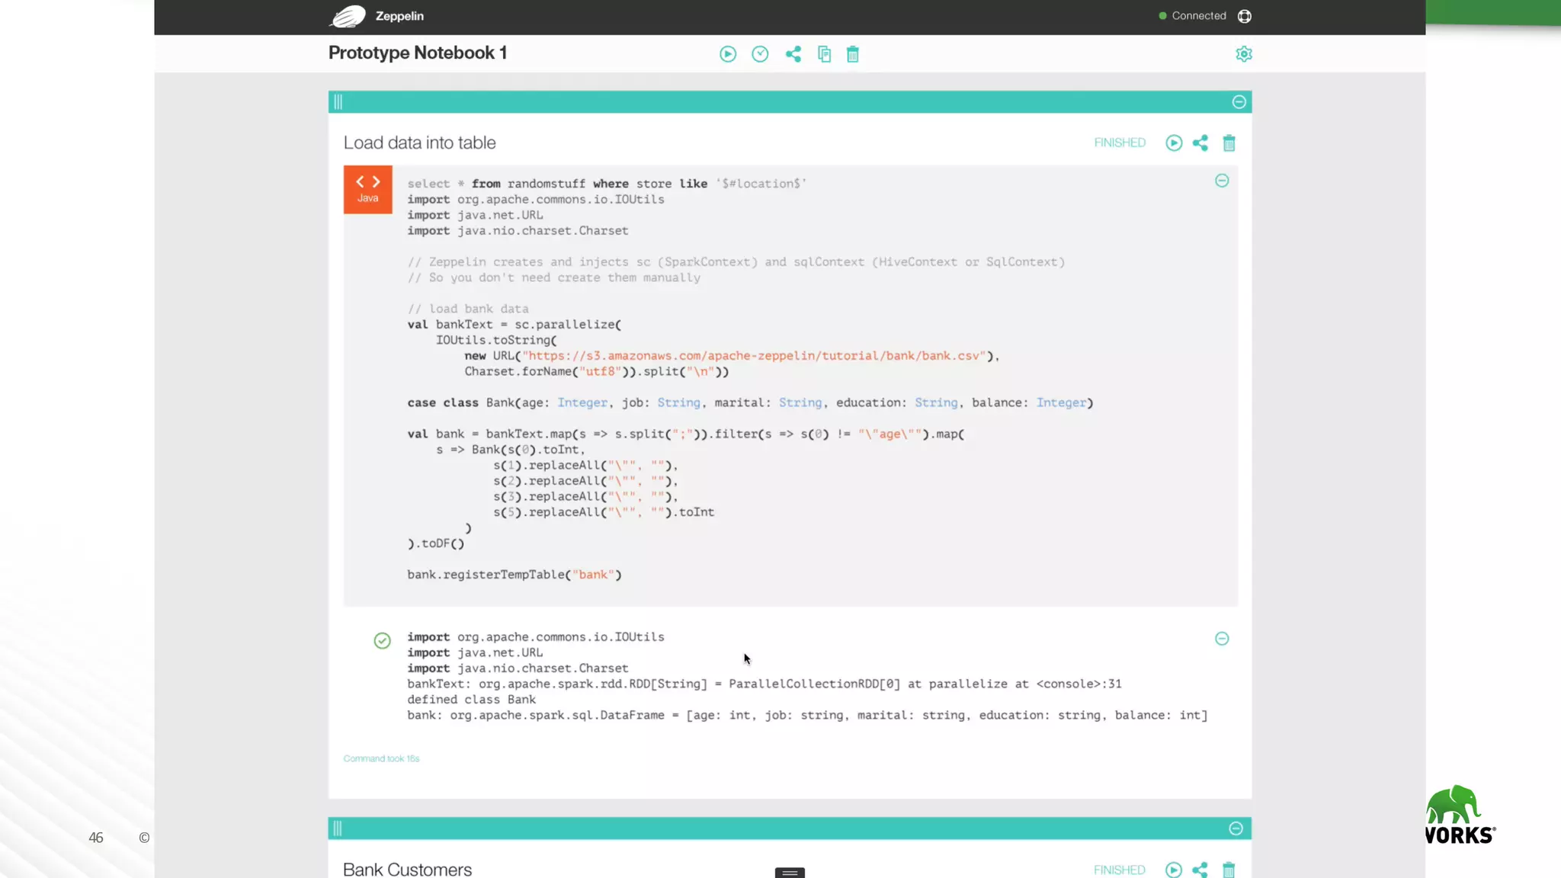Screen dimensions: 1561x878
Task: Run the Bank Customers paragraph
Action: coord(1173,870)
